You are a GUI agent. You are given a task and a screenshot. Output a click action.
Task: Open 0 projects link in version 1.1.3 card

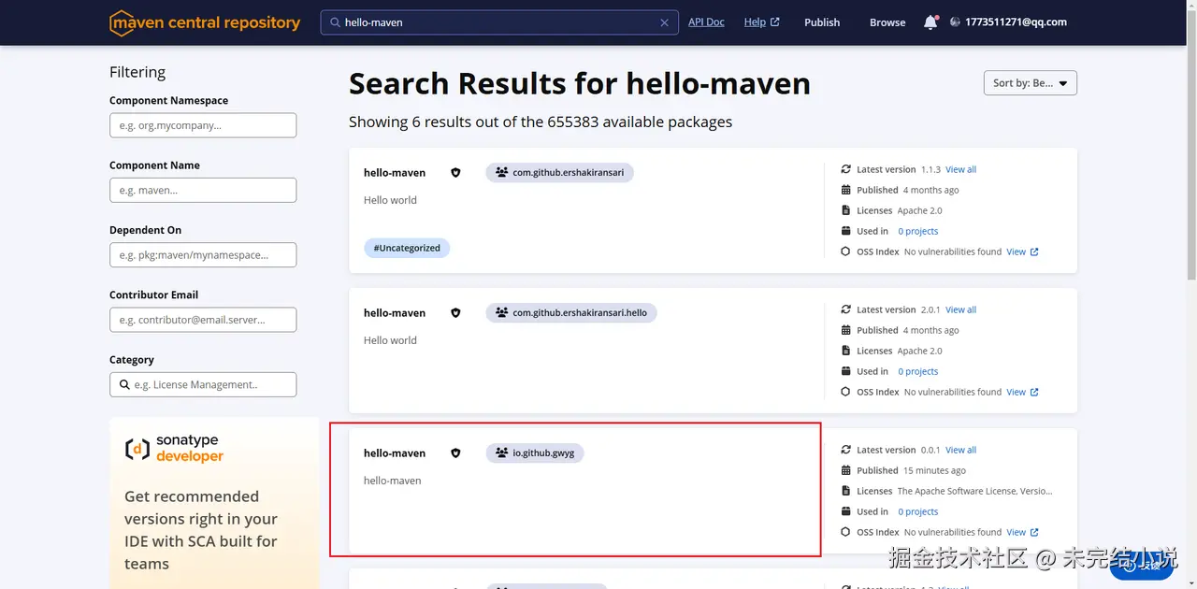[x=917, y=231]
